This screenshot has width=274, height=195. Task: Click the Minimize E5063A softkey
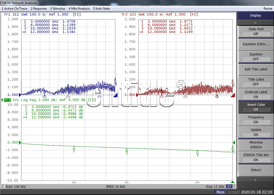[256, 145]
